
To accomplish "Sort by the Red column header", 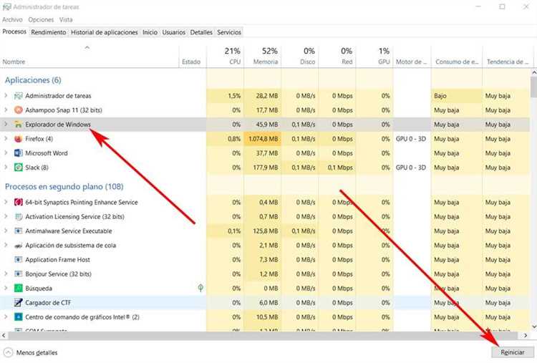I will 337,56.
